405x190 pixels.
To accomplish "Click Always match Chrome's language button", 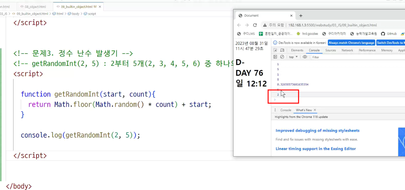I will click(x=351, y=43).
